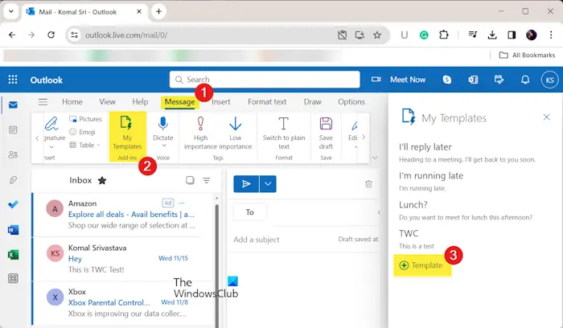Click the Meet Now video camera icon

tap(376, 80)
